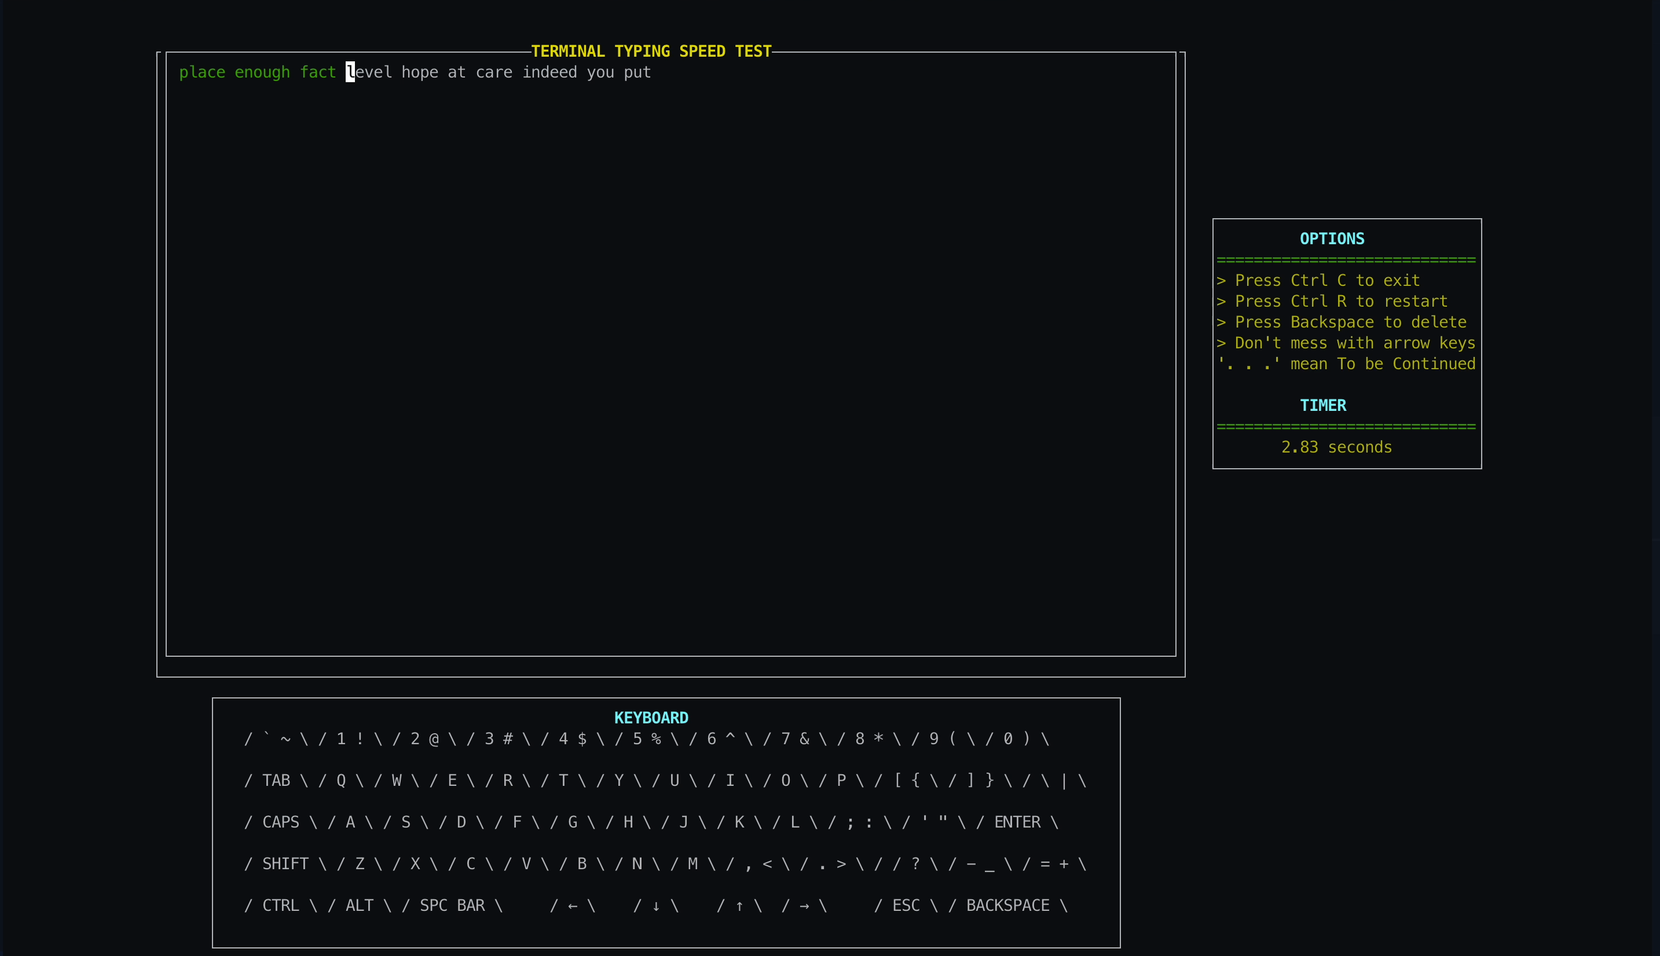
Task: Click the '2.83 seconds' timer readout
Action: 1336,447
